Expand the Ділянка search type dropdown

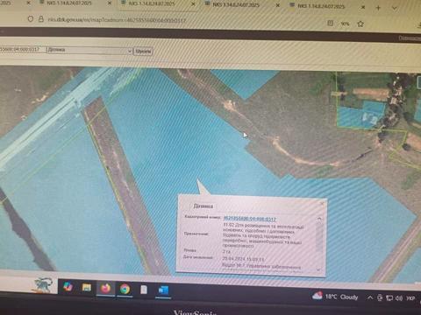pos(89,50)
